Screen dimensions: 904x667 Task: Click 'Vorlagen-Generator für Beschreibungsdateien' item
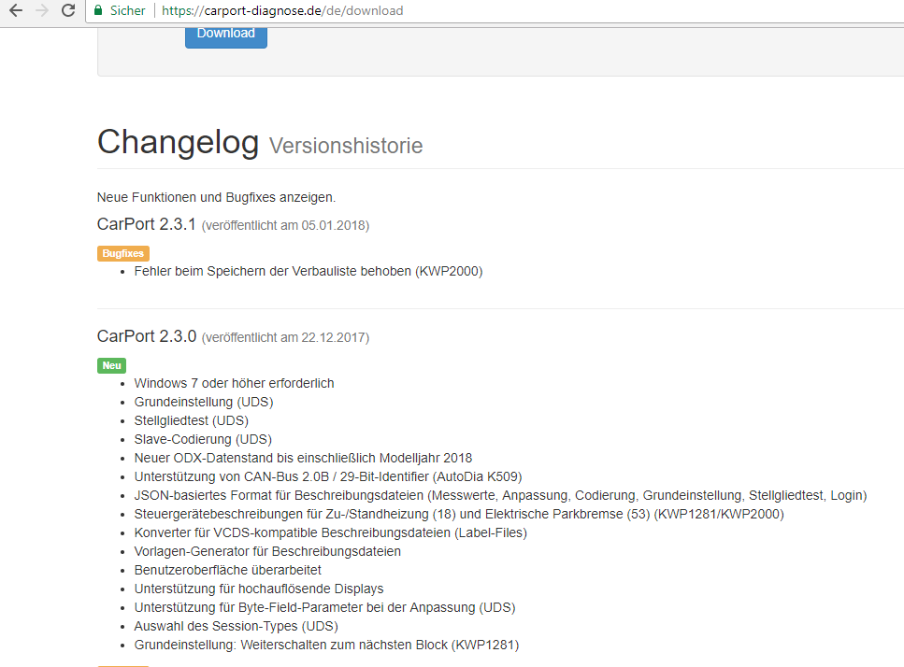[267, 551]
